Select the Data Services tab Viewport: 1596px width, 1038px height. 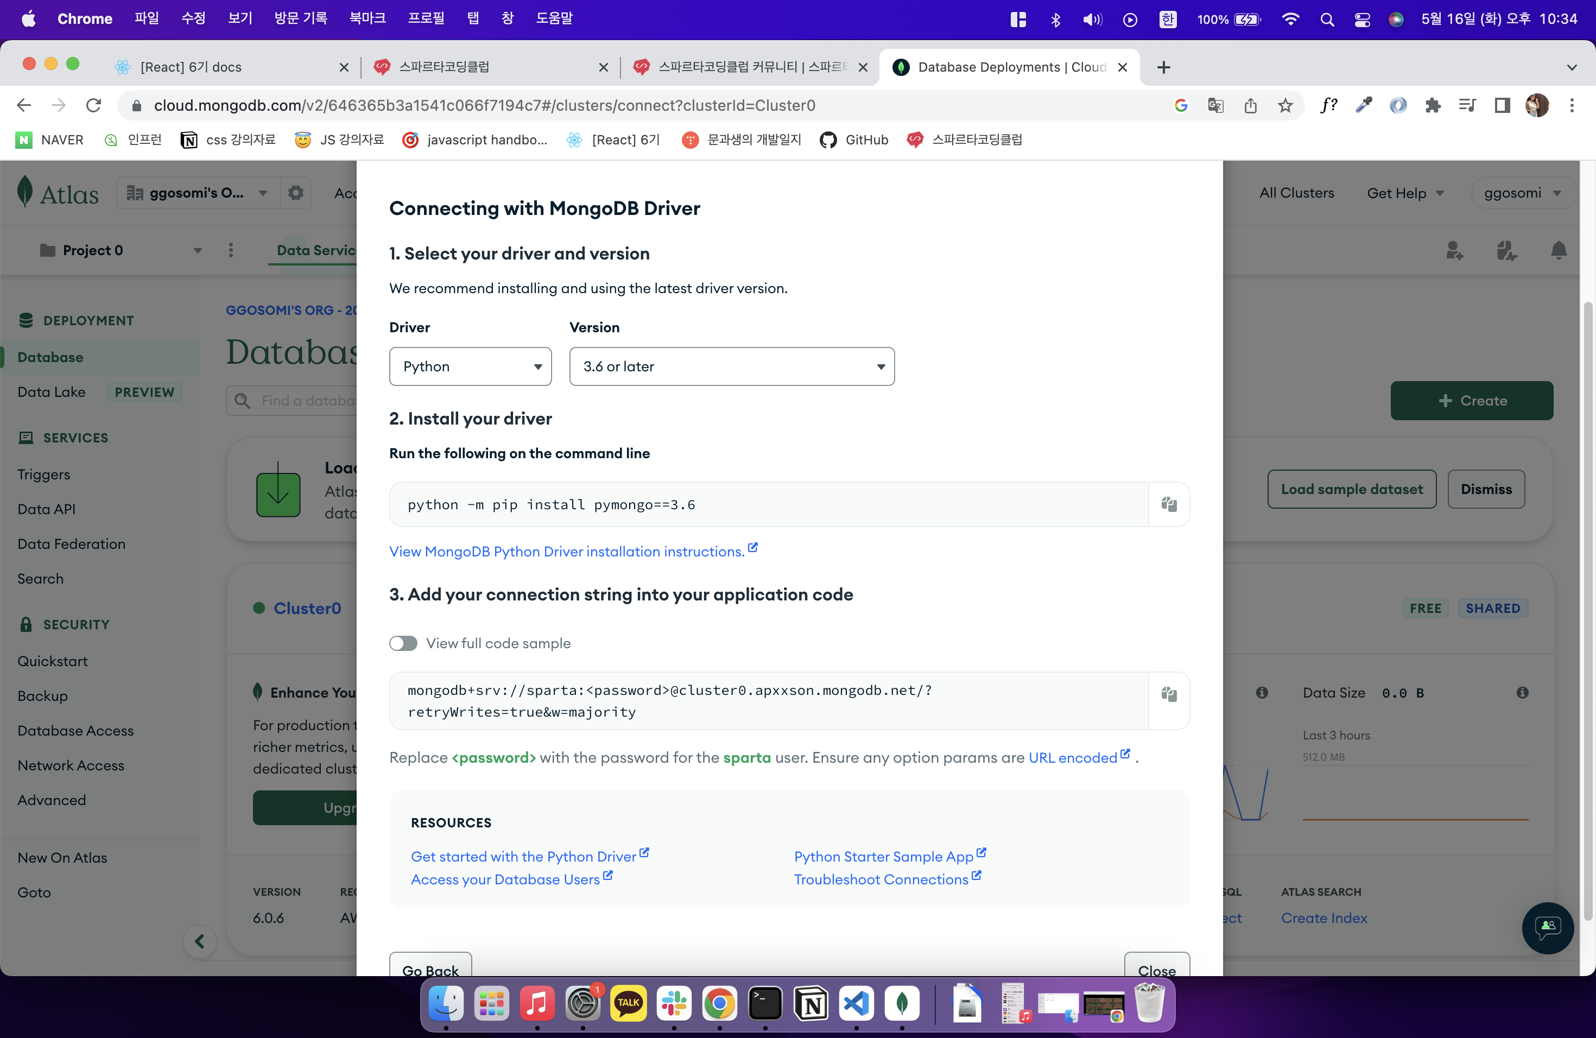[316, 250]
